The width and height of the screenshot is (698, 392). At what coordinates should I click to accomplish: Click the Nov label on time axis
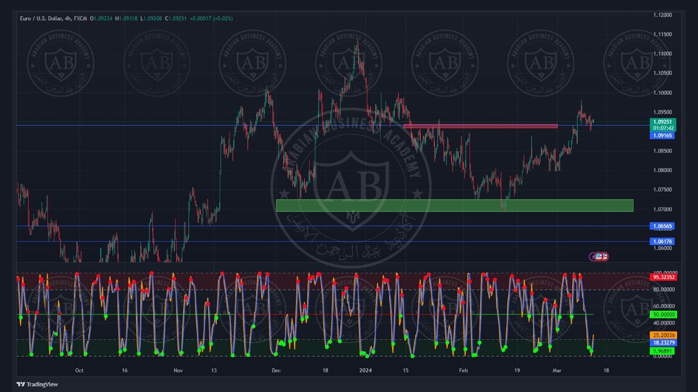pyautogui.click(x=178, y=370)
